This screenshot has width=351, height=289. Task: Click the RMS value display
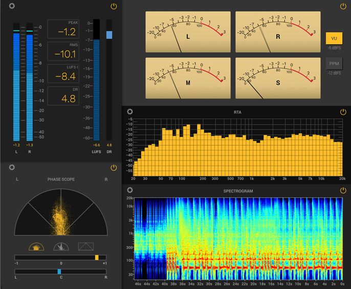[63, 51]
